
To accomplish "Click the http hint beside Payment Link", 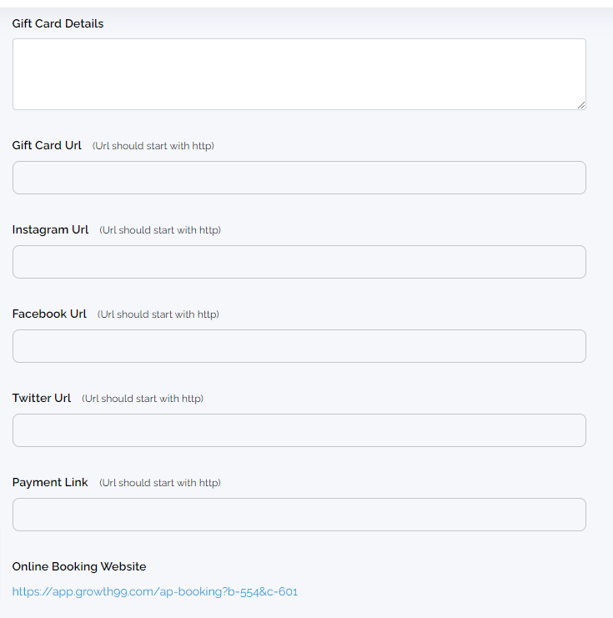I will click(x=160, y=483).
